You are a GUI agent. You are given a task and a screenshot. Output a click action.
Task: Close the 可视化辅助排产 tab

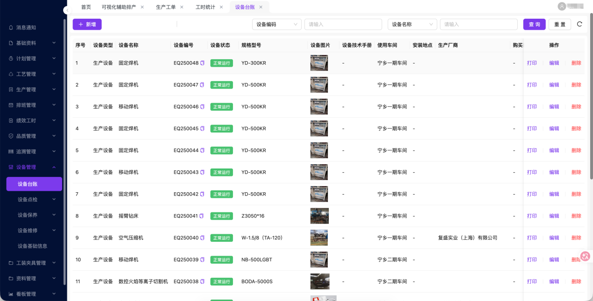[142, 7]
